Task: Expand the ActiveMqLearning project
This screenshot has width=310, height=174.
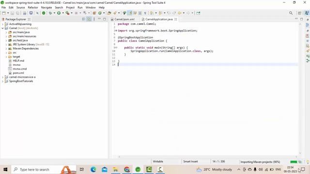Action: click(2, 24)
